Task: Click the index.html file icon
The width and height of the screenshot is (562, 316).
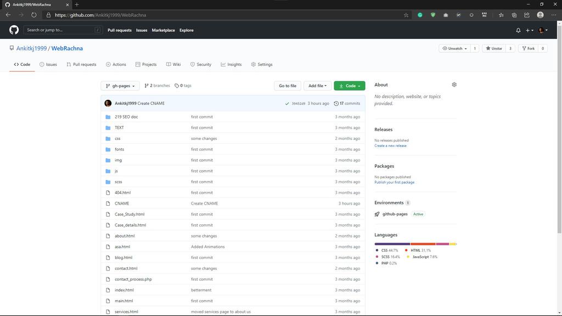Action: click(108, 290)
